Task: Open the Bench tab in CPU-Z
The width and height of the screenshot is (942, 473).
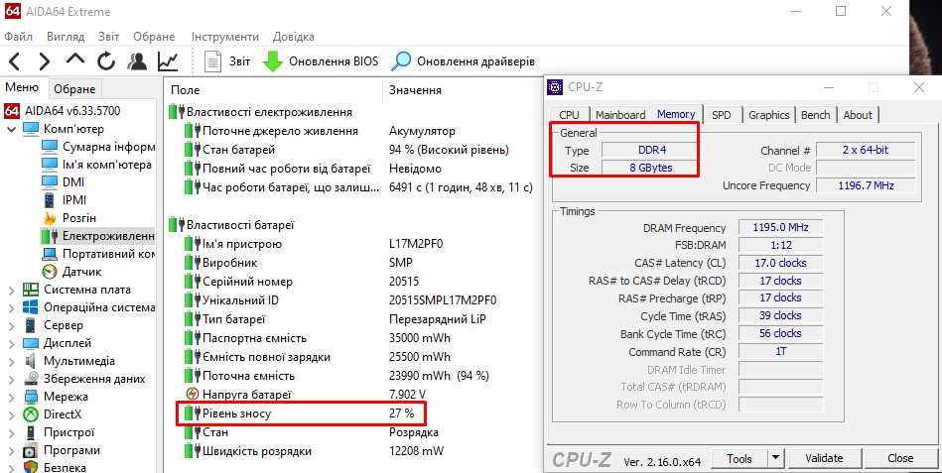Action: coord(815,115)
